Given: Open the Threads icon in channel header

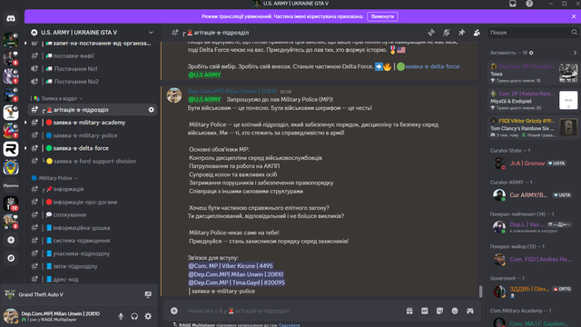Looking at the screenshot, I should point(431,33).
